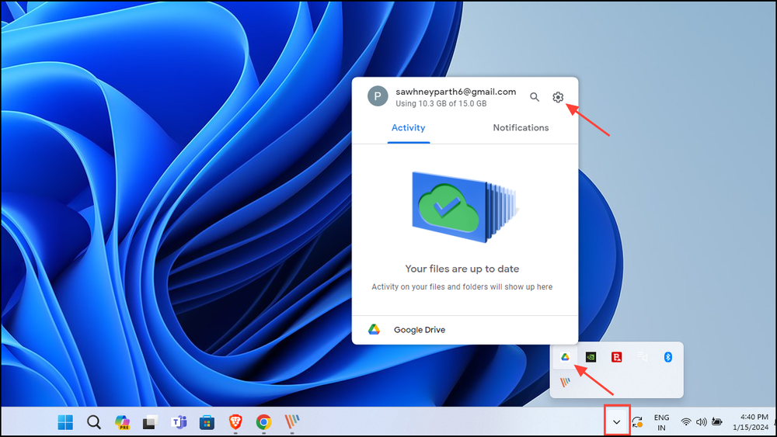
Task: Open taskbar Search
Action: pos(94,422)
